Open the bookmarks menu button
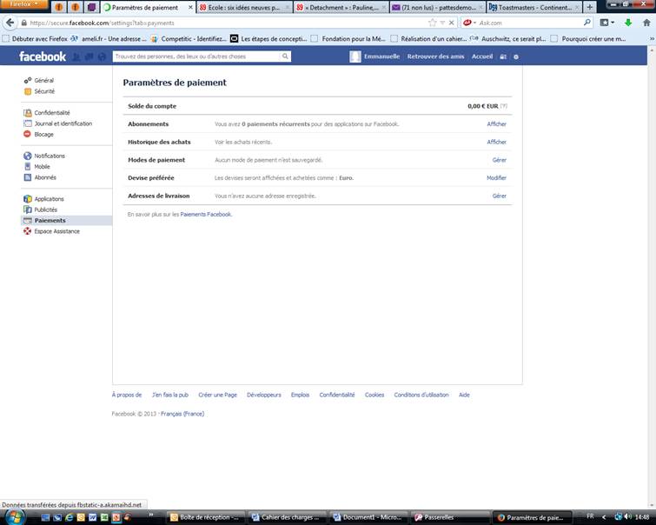The width and height of the screenshot is (656, 525). click(606, 23)
